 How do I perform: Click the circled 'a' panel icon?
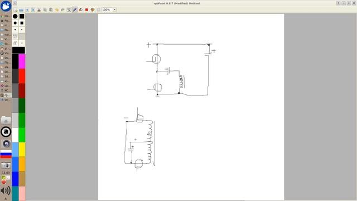click(x=6, y=132)
